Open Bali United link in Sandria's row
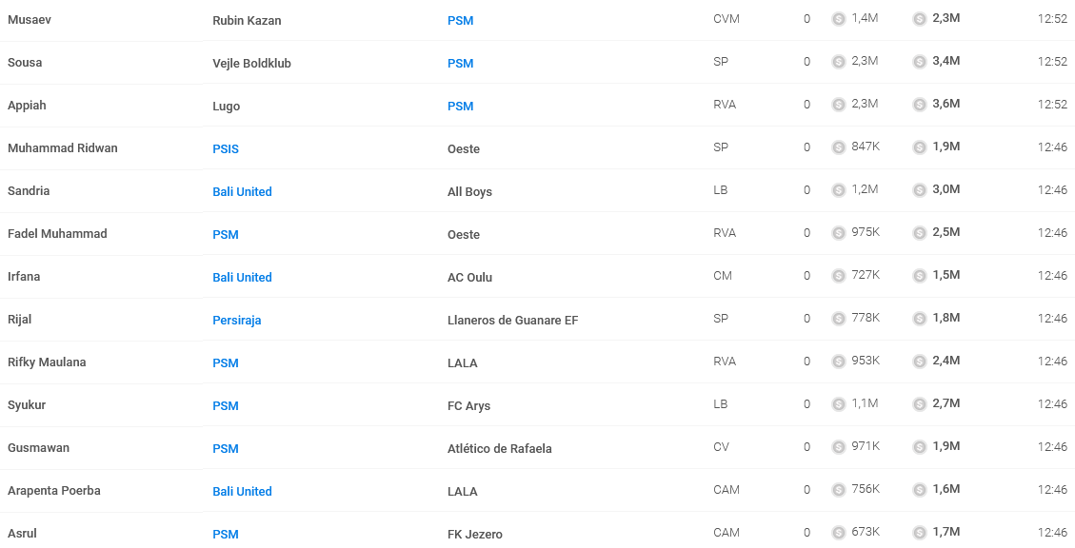The width and height of the screenshot is (1075, 548). coord(242,192)
